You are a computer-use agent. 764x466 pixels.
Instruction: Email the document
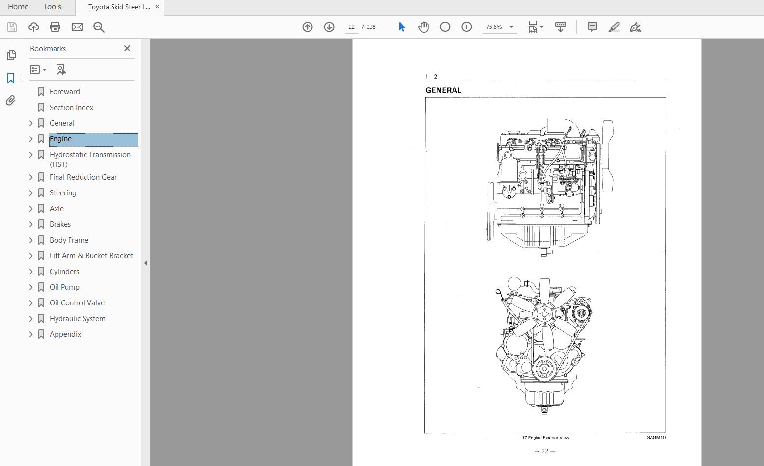click(x=77, y=27)
